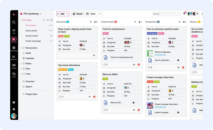Click the 'Proof this file' link for feature image.jpeg

[160, 55]
